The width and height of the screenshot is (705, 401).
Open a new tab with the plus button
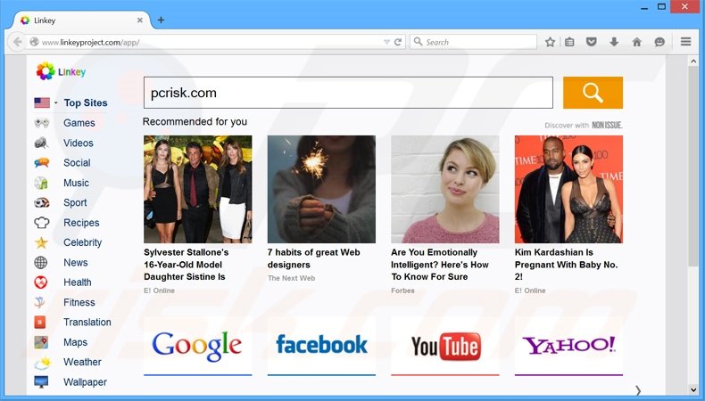[161, 20]
